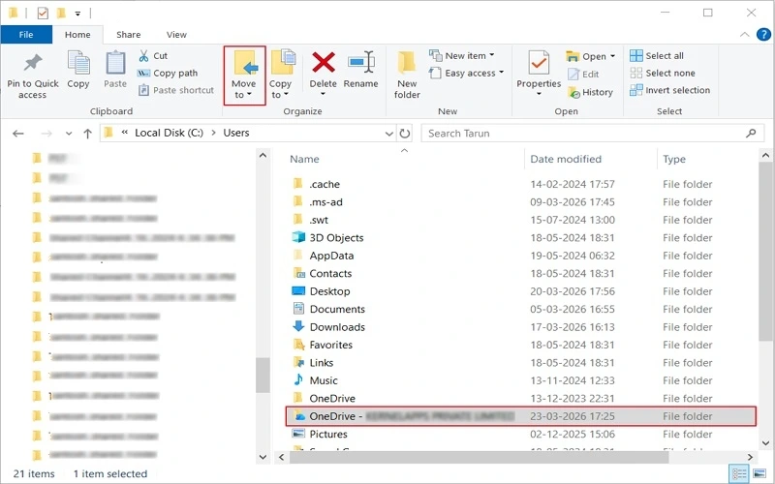Open the View ribbon tab
Viewport: 775px width, 484px height.
tap(176, 35)
